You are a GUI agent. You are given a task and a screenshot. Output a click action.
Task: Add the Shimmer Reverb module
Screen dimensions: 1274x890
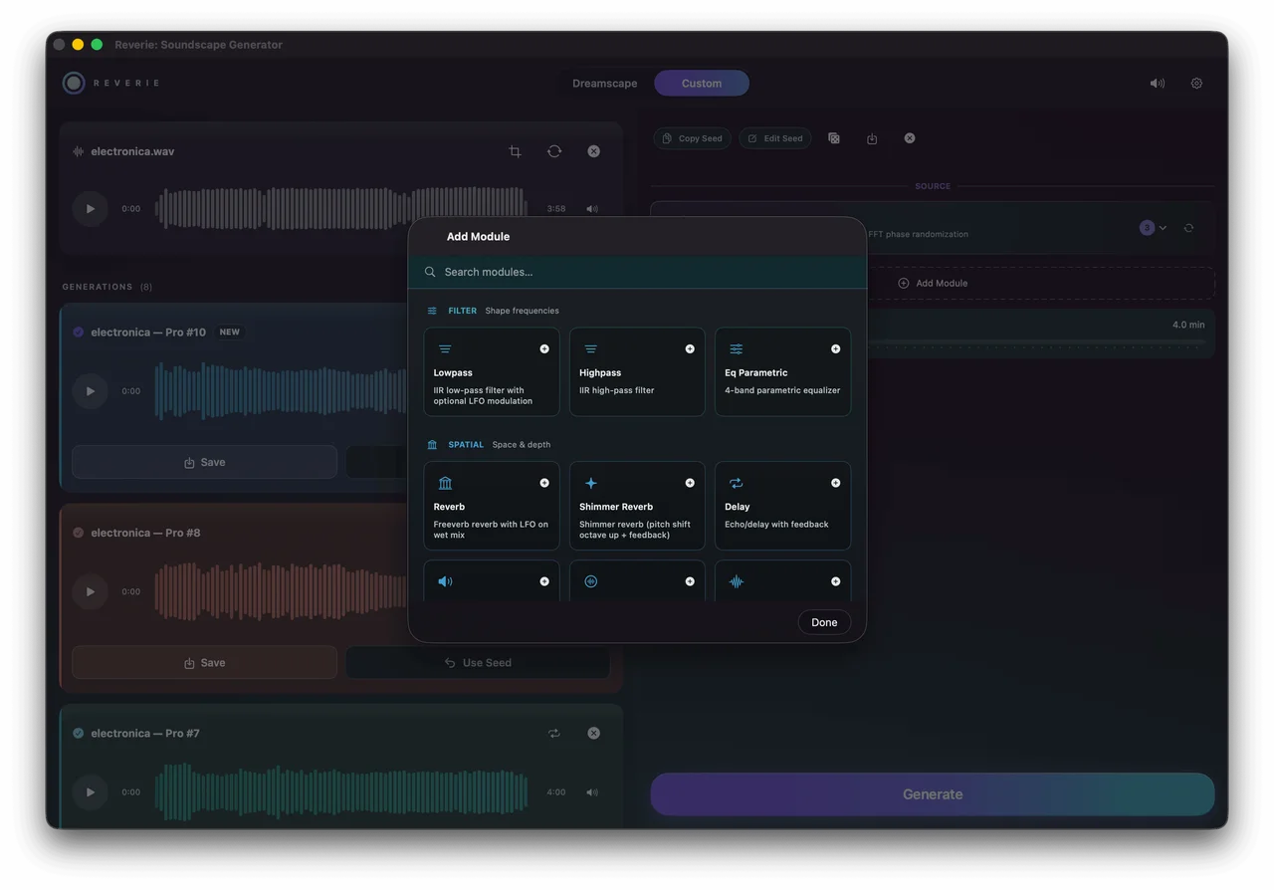690,483
